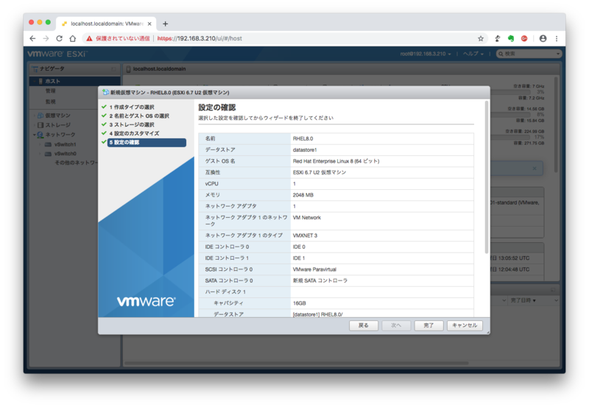Click the ストレージ datastore icon
The width and height of the screenshot is (589, 407).
click(40, 125)
